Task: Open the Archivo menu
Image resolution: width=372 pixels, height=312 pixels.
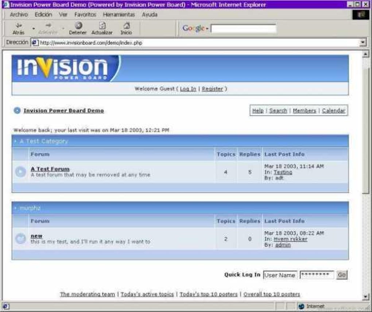Action: 19,15
